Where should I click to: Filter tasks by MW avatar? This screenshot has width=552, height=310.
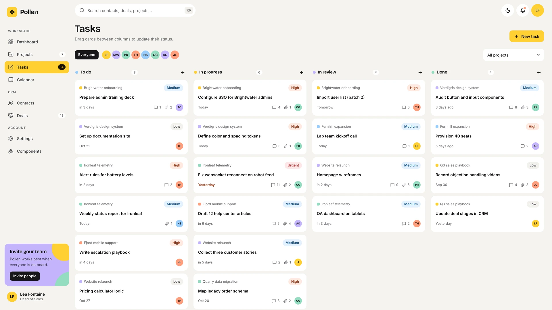116,55
